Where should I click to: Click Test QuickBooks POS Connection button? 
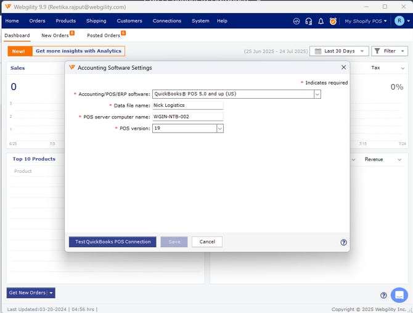(112, 242)
